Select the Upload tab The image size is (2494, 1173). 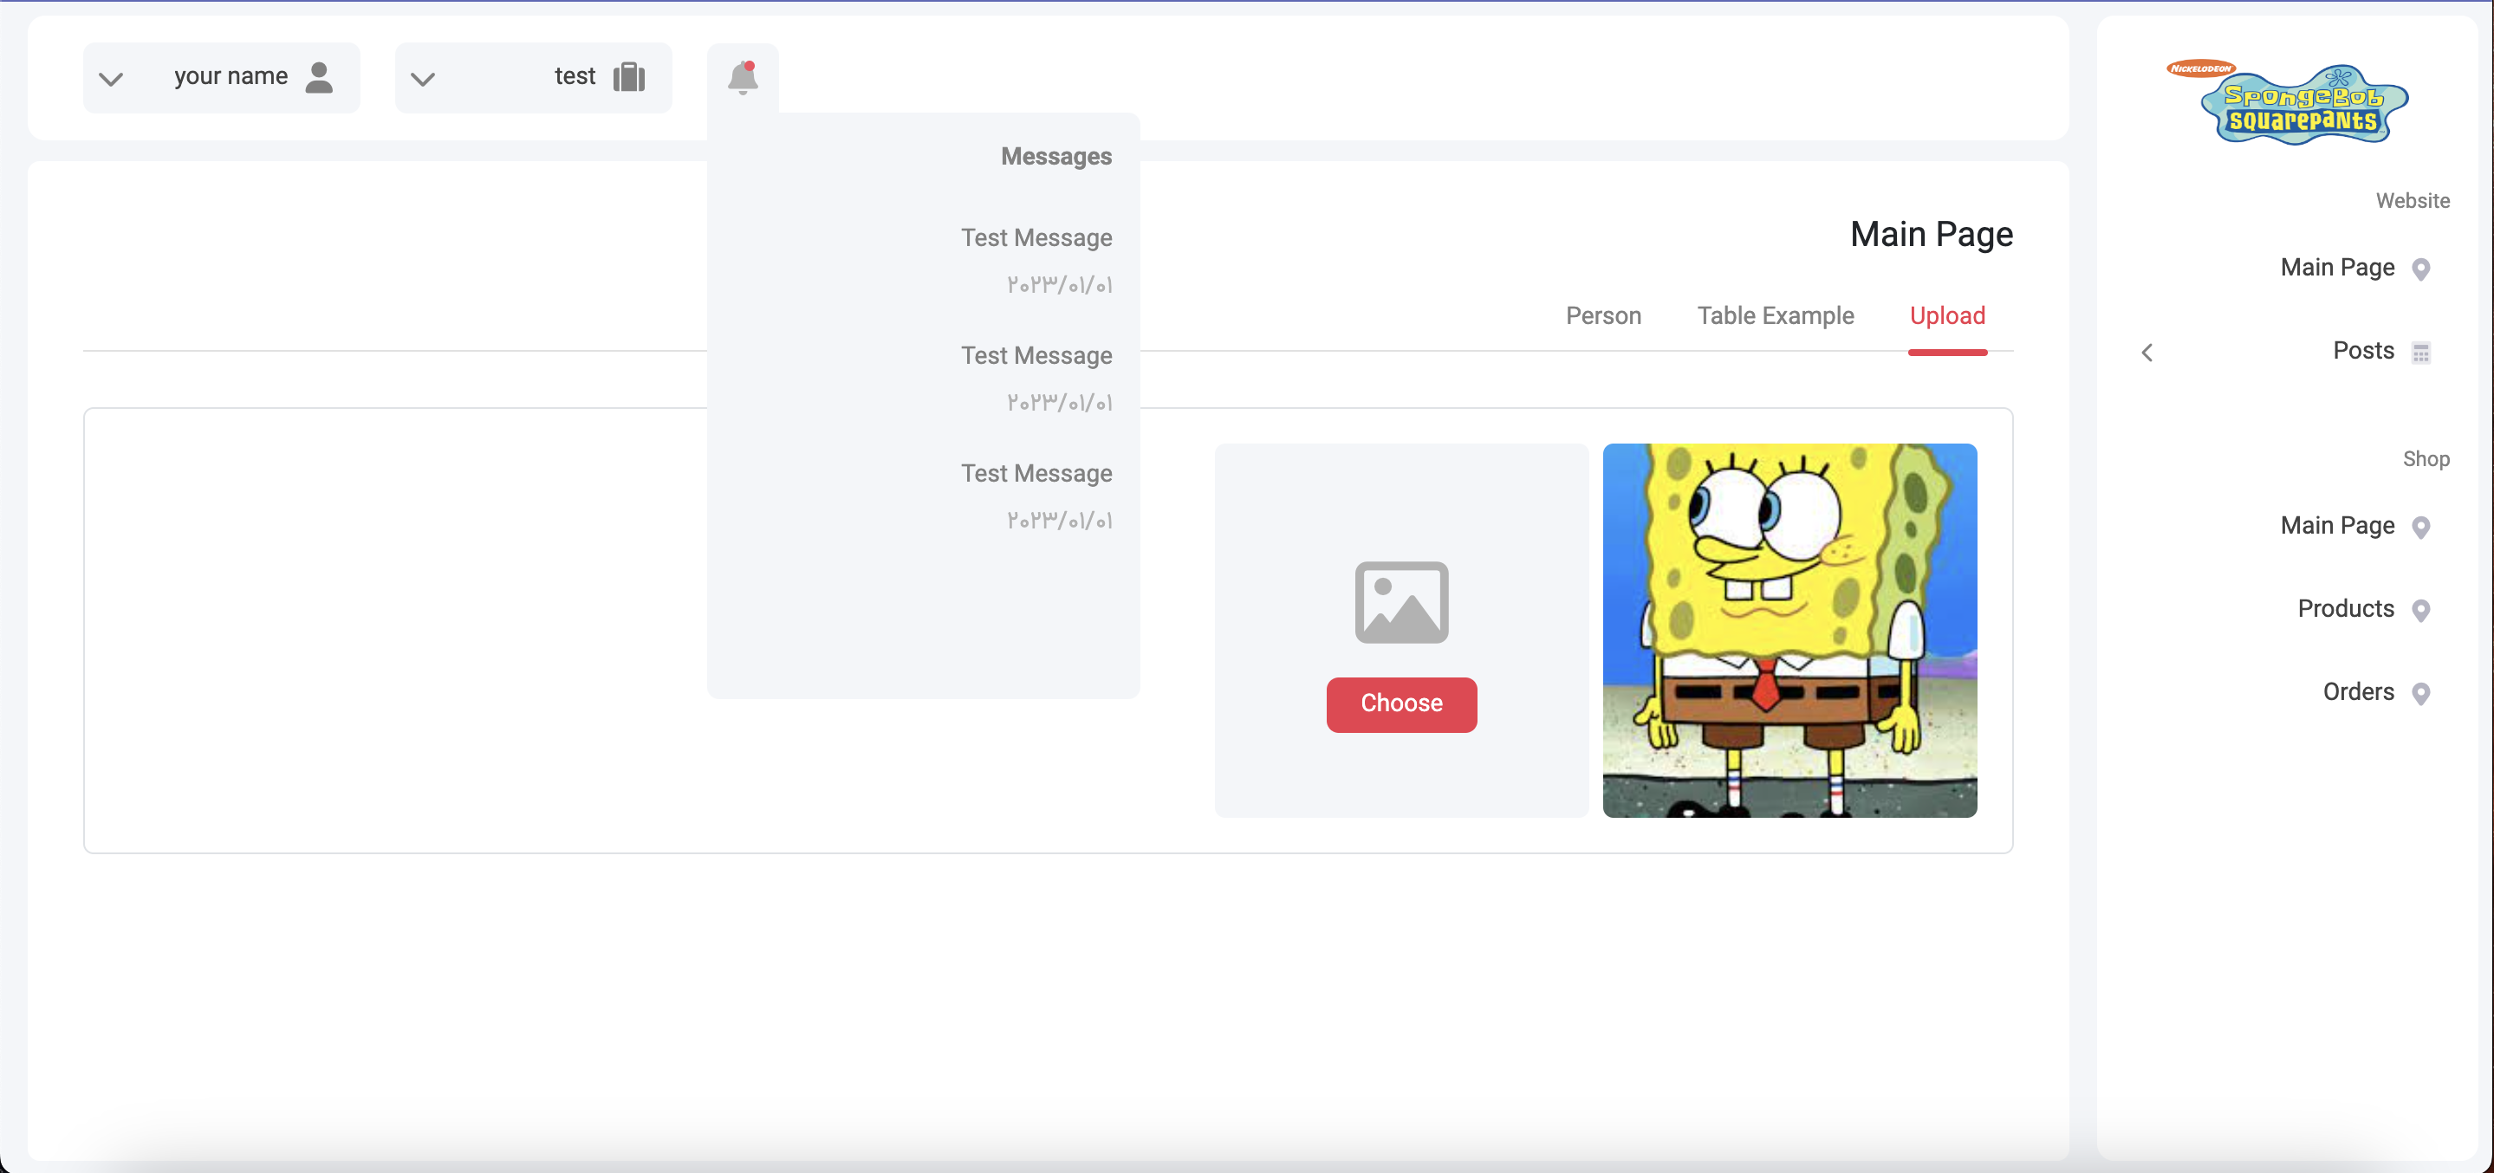[1946, 315]
